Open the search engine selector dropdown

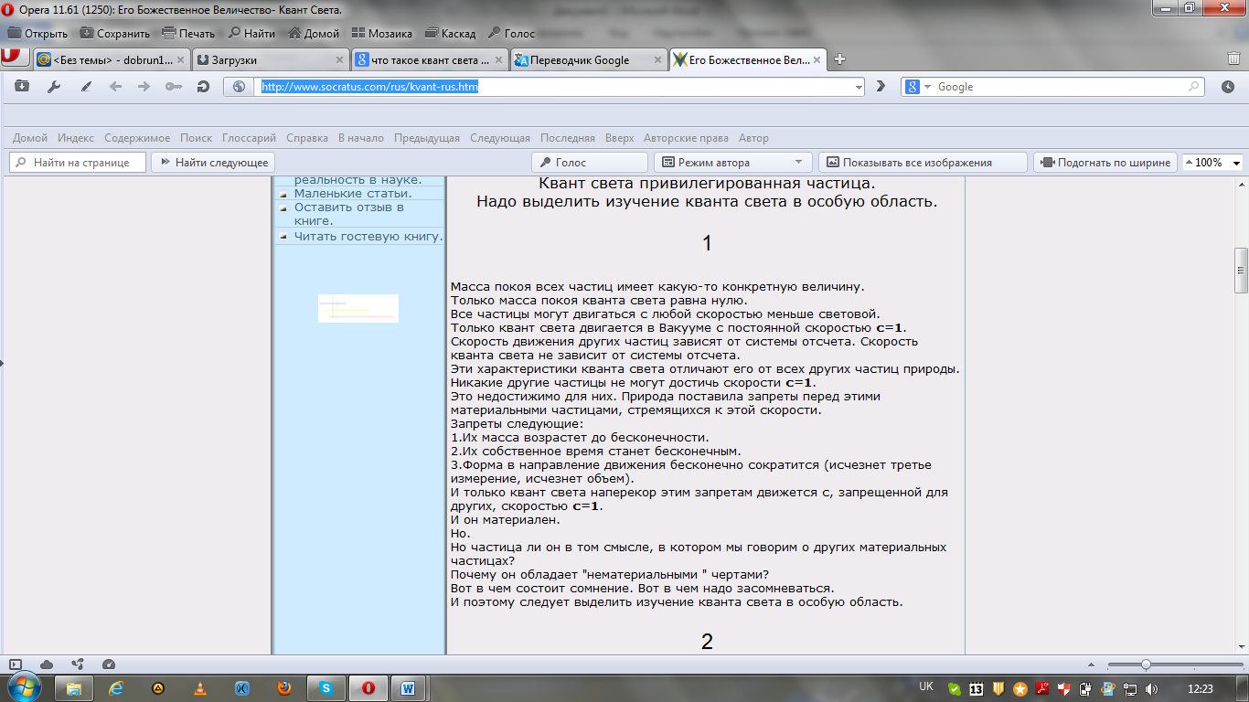[917, 87]
